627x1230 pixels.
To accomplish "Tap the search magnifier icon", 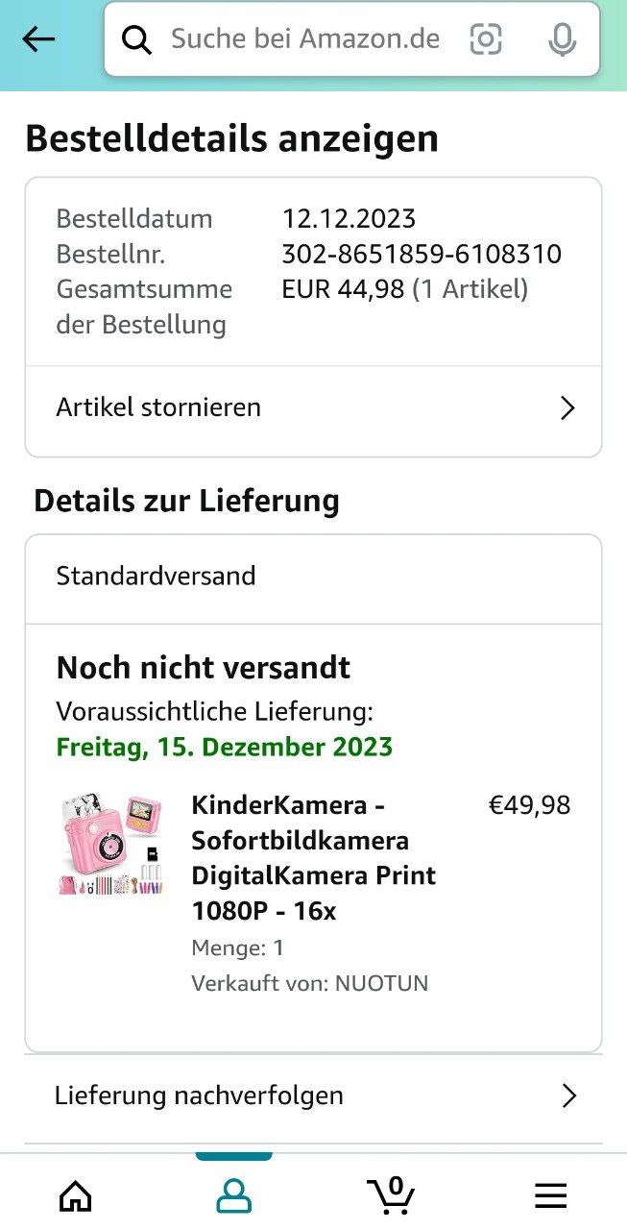I will tap(137, 39).
